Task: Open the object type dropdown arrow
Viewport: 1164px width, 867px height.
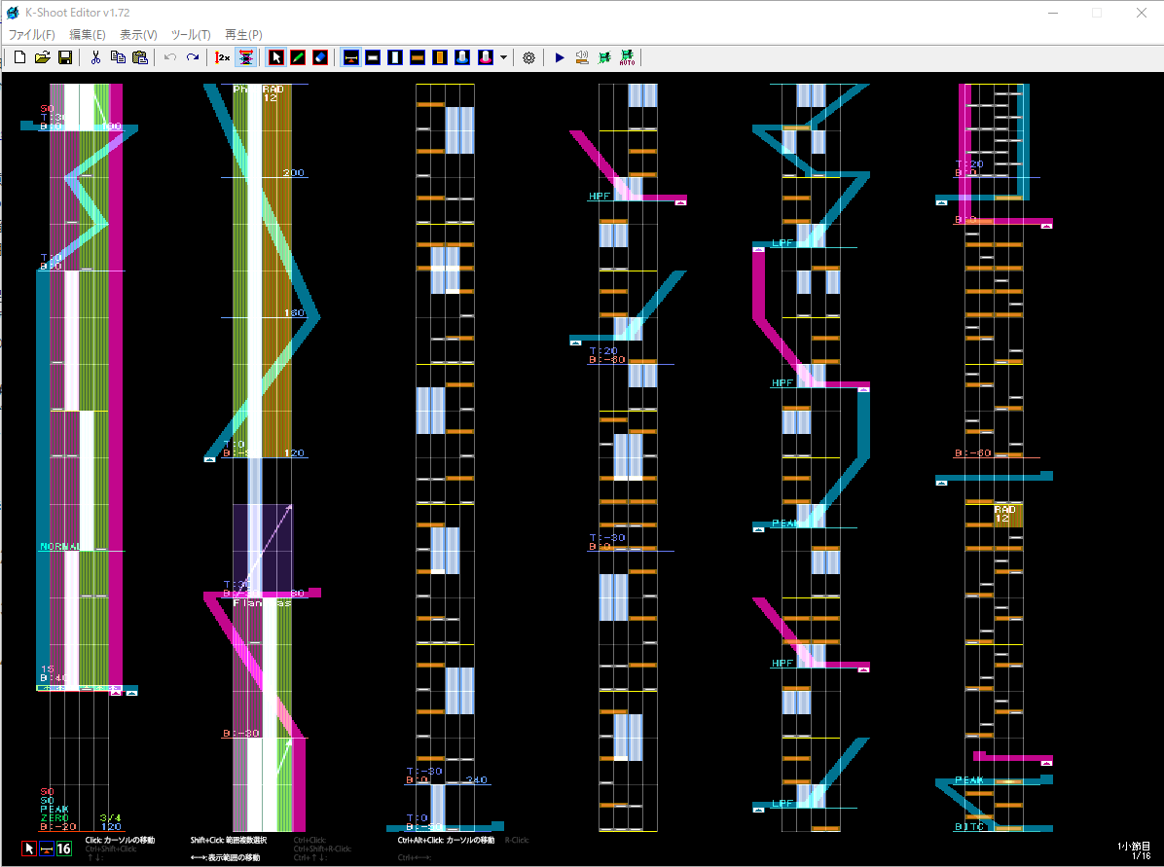Action: (x=503, y=57)
